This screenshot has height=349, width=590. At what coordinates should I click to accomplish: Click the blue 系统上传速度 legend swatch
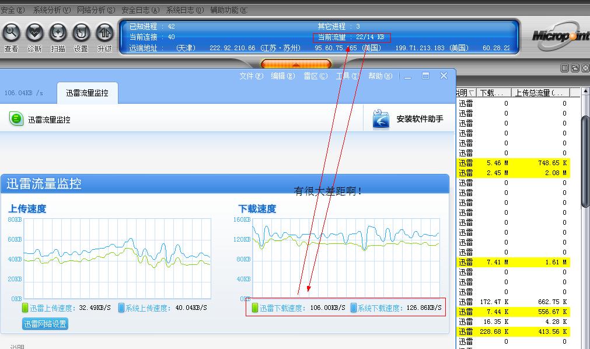[x=121, y=308]
